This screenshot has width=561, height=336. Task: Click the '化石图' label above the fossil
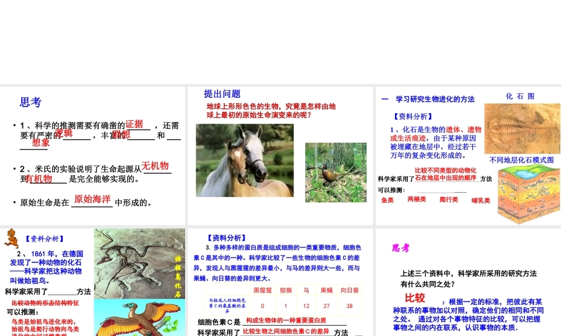coord(520,96)
